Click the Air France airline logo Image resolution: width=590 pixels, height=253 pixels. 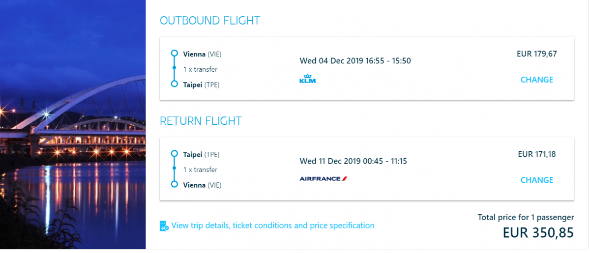click(324, 179)
